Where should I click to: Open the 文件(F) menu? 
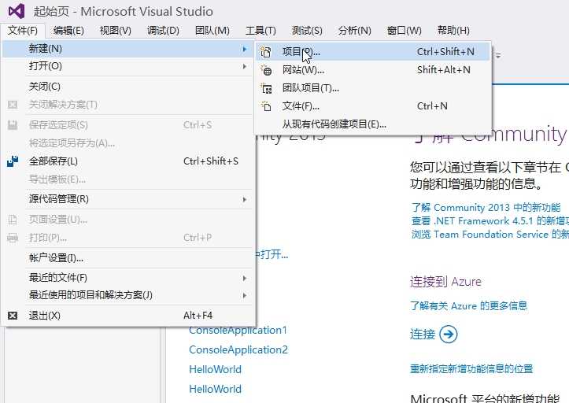click(23, 31)
